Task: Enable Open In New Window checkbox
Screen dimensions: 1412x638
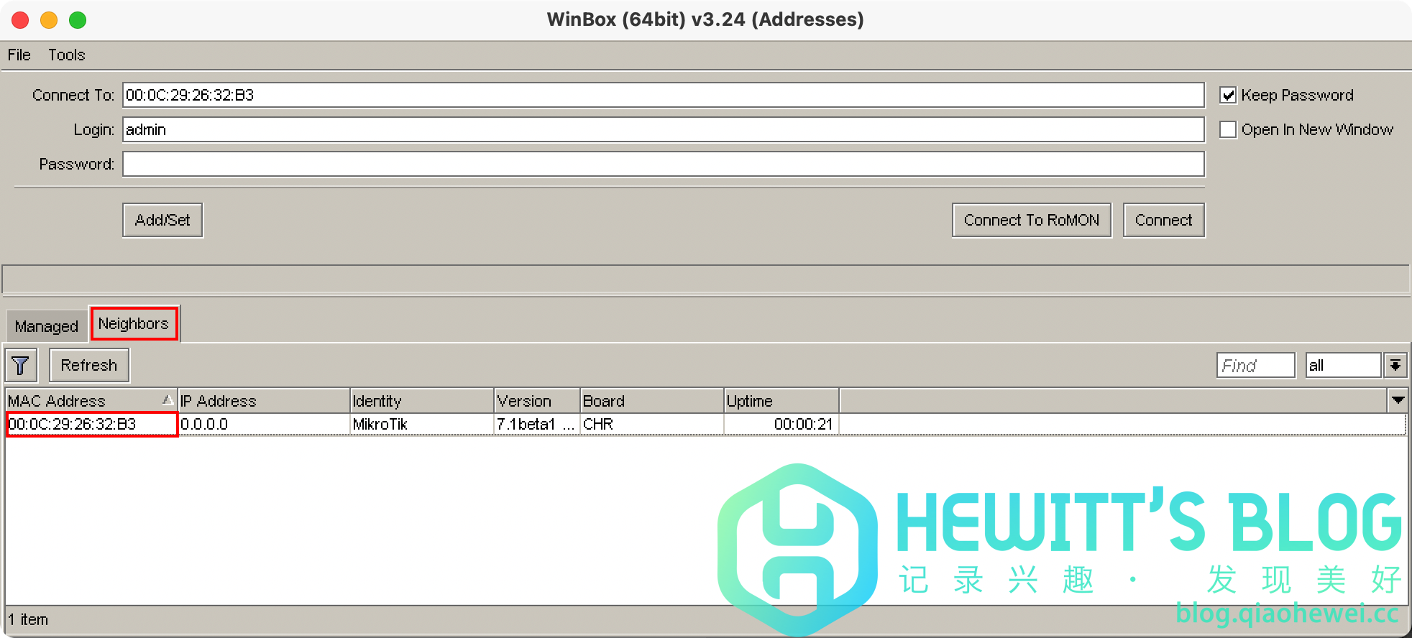Action: click(x=1228, y=129)
